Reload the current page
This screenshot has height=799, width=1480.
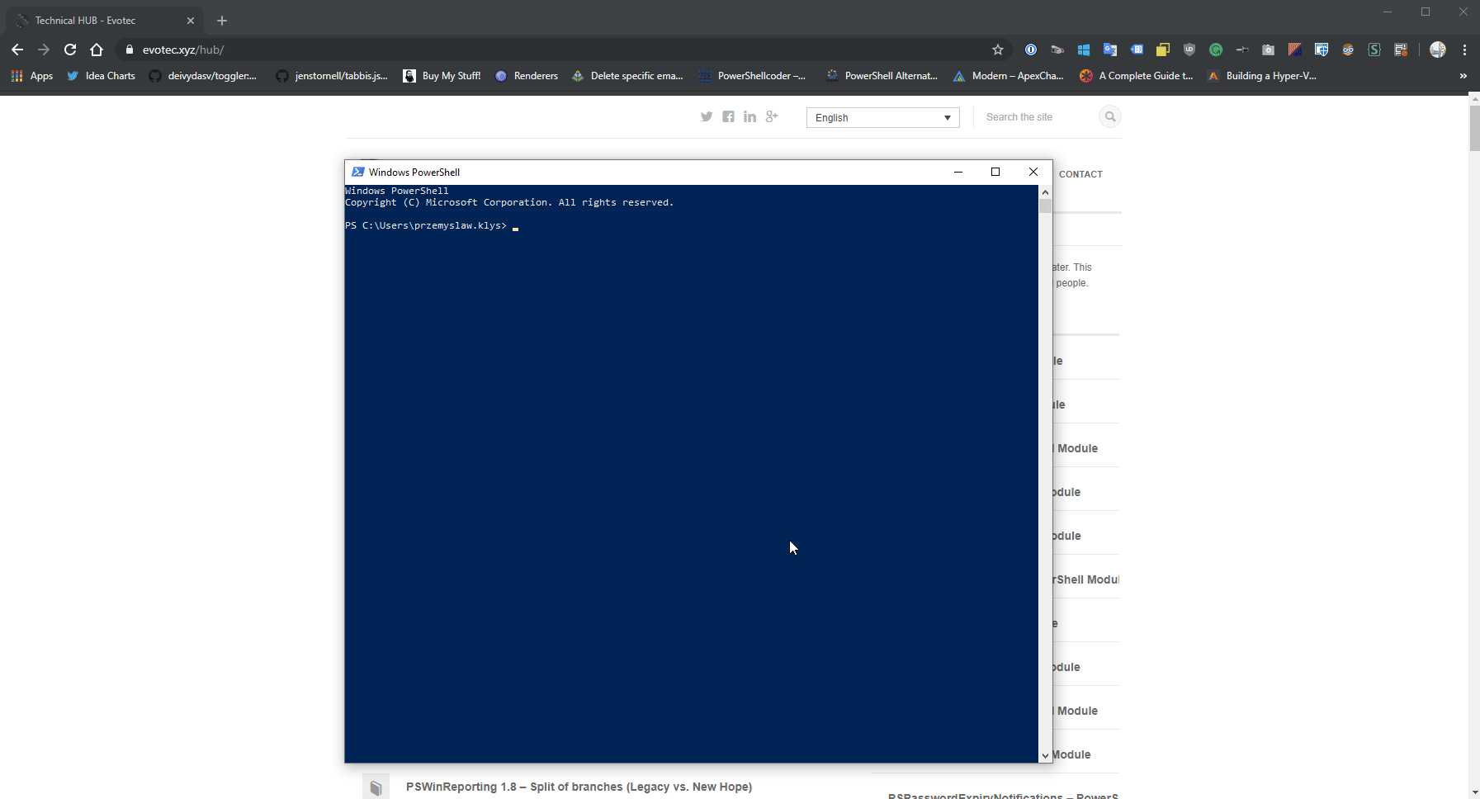pyautogui.click(x=70, y=50)
